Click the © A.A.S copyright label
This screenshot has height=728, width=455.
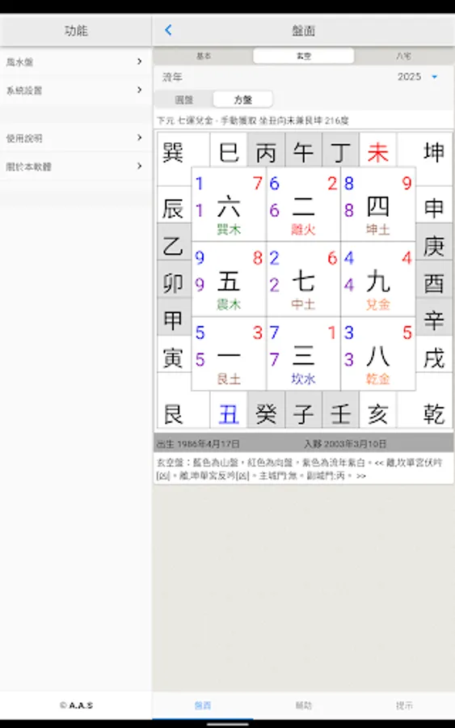click(x=76, y=705)
